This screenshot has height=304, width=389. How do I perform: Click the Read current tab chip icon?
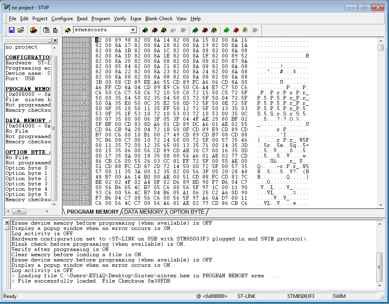pyautogui.click(x=145, y=30)
